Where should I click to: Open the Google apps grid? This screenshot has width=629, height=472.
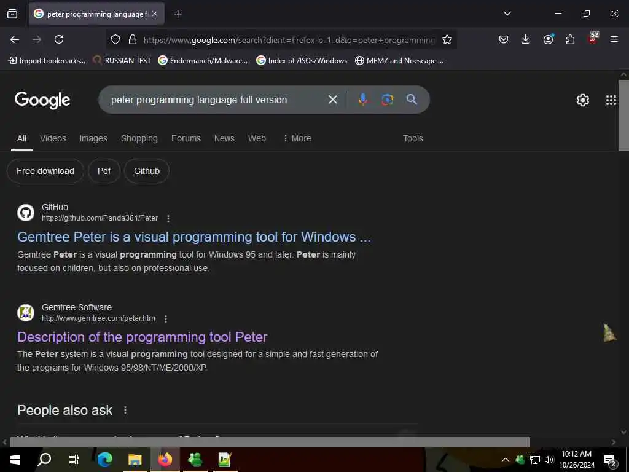click(x=611, y=100)
